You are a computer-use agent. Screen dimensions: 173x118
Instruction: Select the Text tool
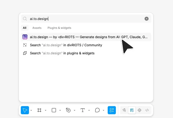[83, 110]
